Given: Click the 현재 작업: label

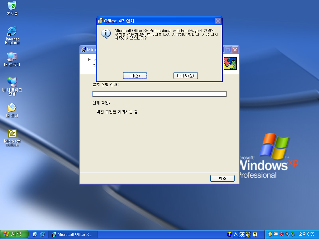Looking at the screenshot, I should pyautogui.click(x=101, y=103).
